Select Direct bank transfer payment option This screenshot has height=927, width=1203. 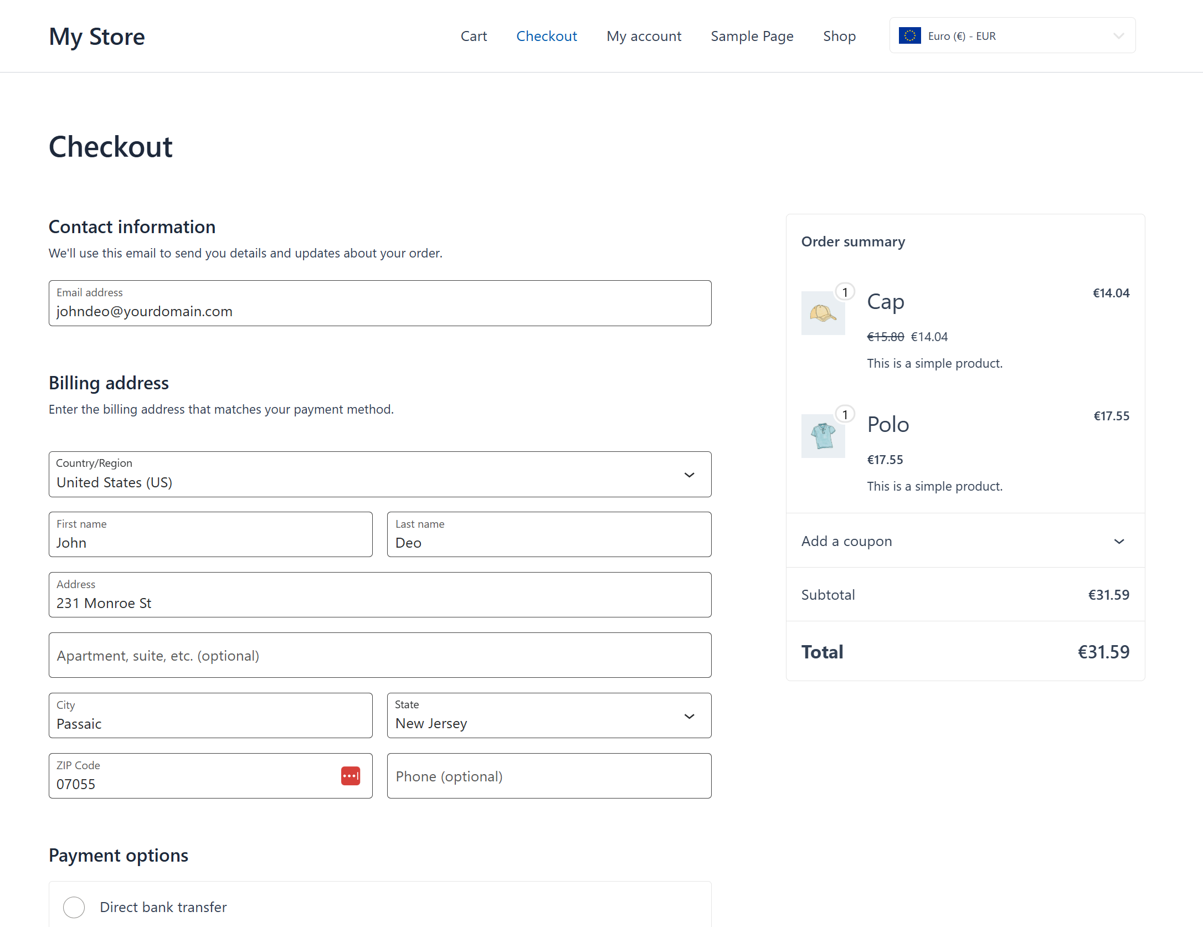74,907
